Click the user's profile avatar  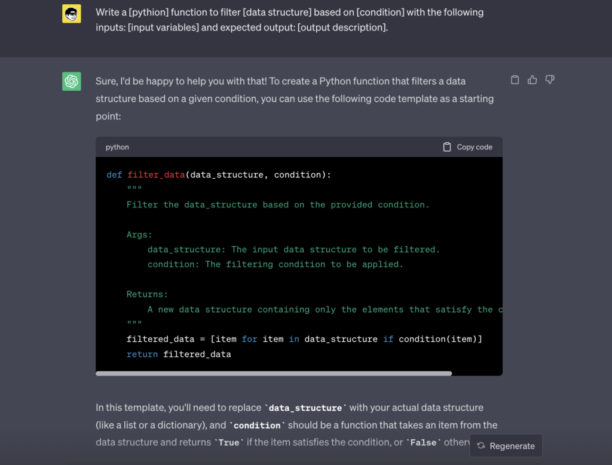71,14
